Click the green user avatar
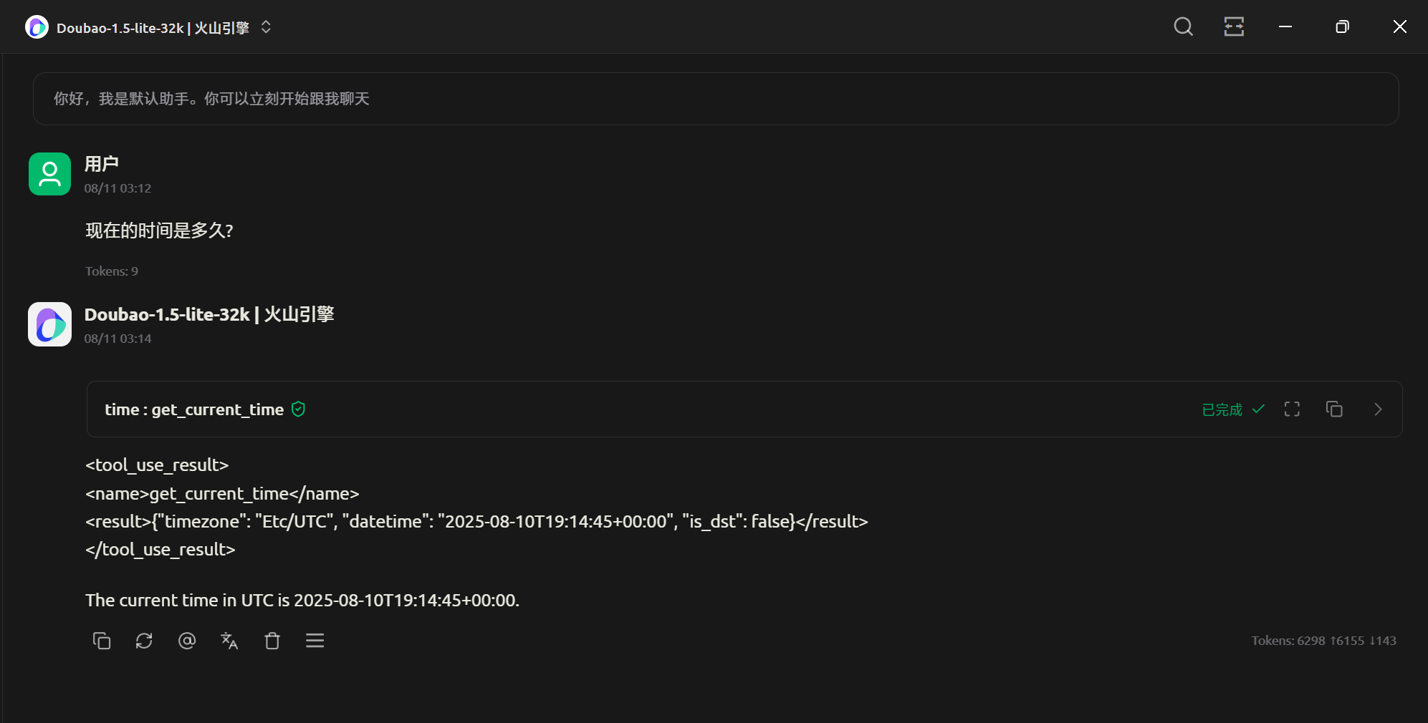 tap(49, 174)
